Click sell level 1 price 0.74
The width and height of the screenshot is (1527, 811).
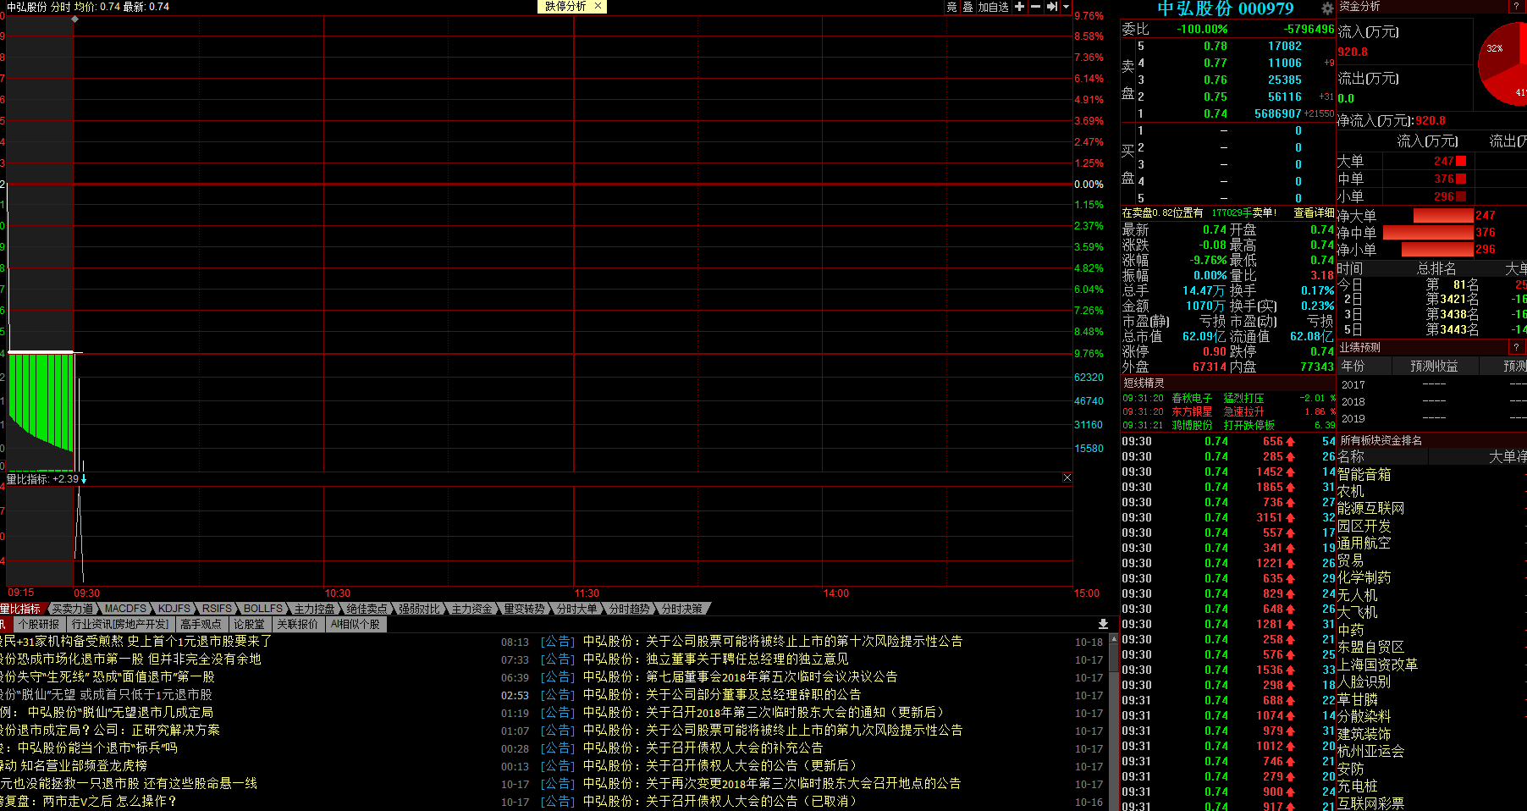[x=1216, y=114]
